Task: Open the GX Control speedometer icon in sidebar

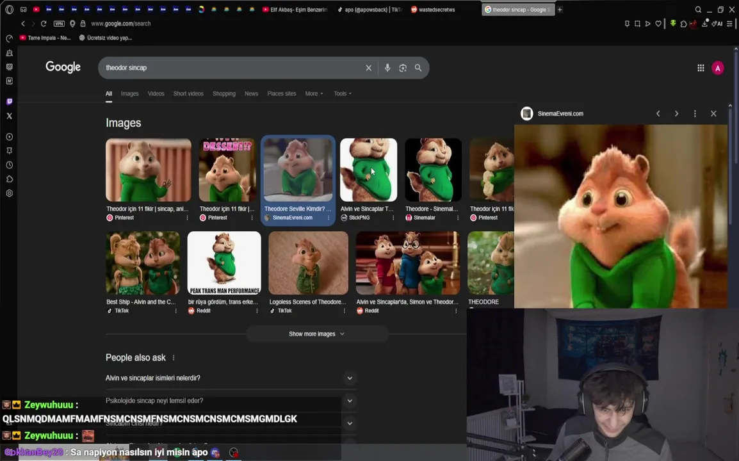Action: click(x=10, y=38)
